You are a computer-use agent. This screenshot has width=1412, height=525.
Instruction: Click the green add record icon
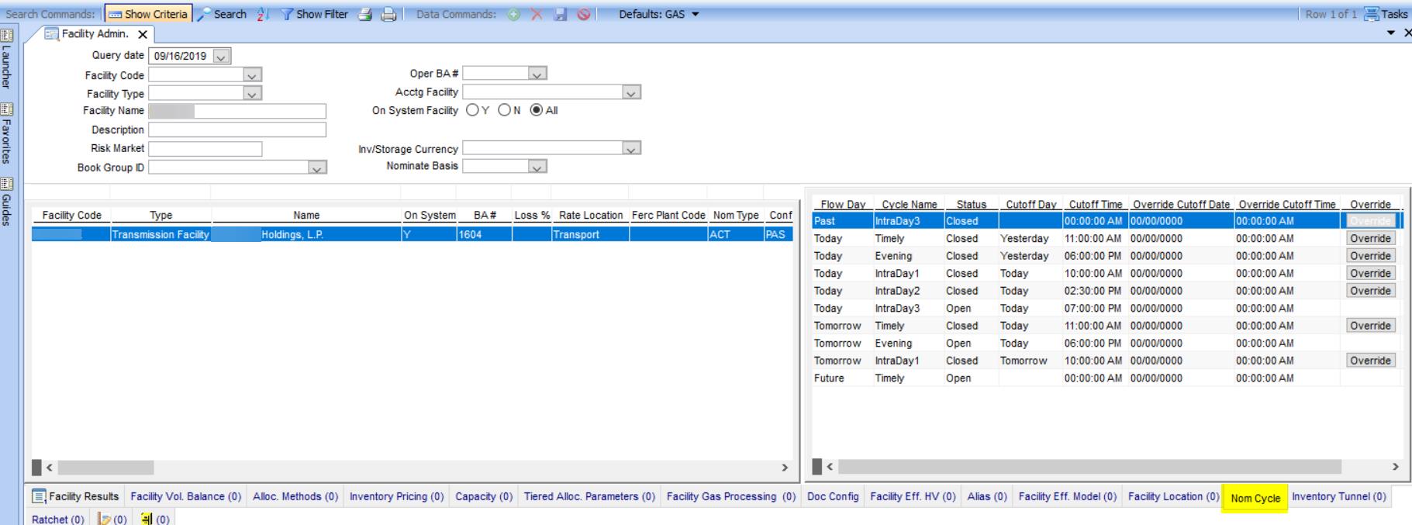pyautogui.click(x=513, y=14)
